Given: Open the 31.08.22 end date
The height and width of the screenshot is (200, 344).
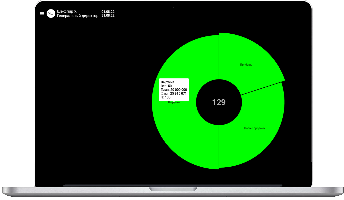Looking at the screenshot, I should tap(108, 16).
